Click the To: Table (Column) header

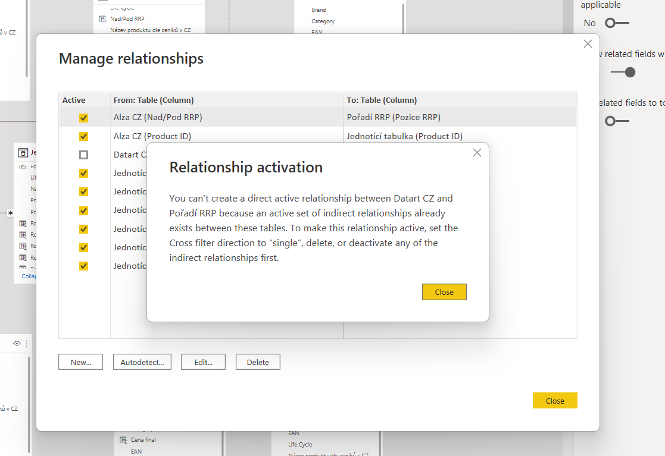click(x=382, y=100)
